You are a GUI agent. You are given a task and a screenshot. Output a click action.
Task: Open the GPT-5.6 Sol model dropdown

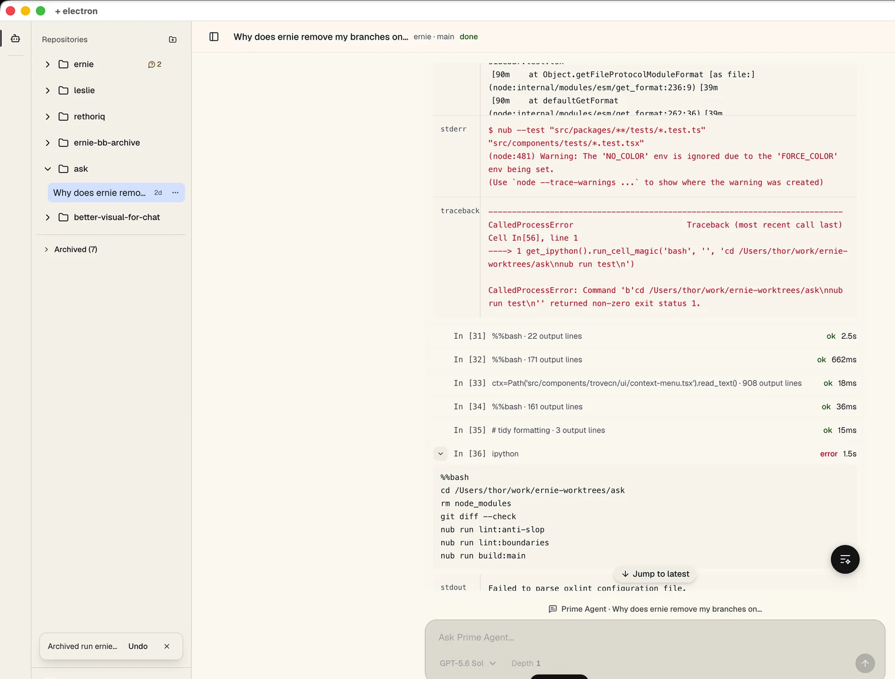[x=468, y=663]
